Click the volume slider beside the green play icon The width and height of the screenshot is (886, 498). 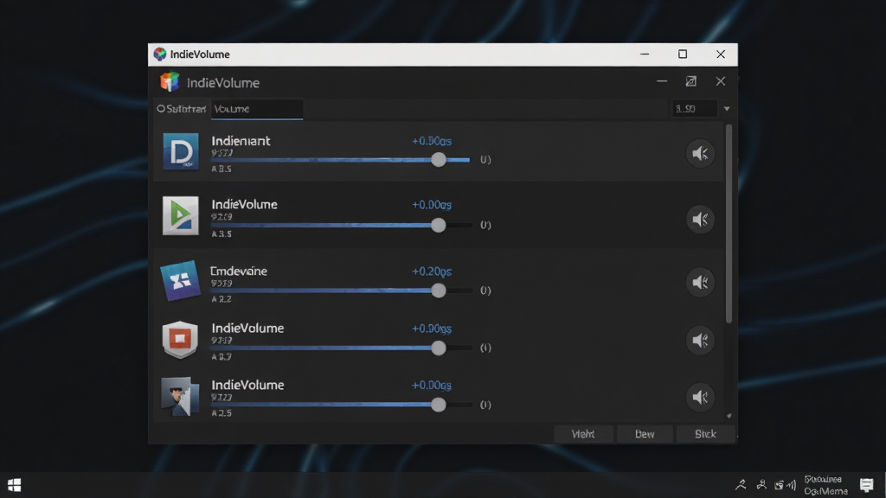pos(341,226)
